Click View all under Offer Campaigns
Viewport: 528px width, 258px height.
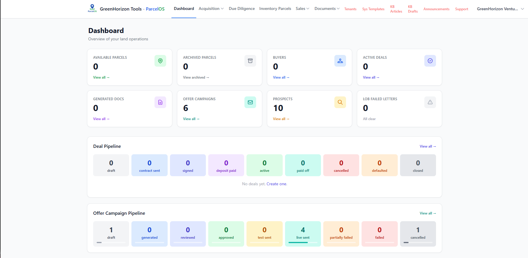(x=191, y=119)
